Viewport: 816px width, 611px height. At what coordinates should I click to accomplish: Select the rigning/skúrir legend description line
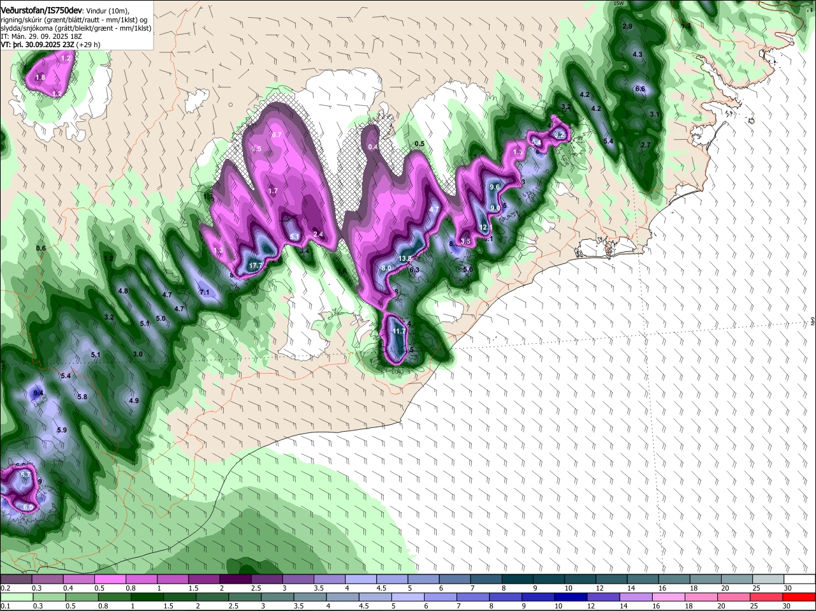click(x=66, y=20)
